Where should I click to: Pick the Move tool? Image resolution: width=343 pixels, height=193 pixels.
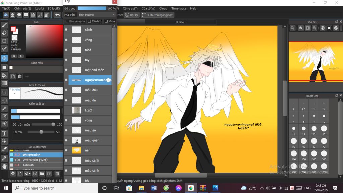click(x=4, y=58)
